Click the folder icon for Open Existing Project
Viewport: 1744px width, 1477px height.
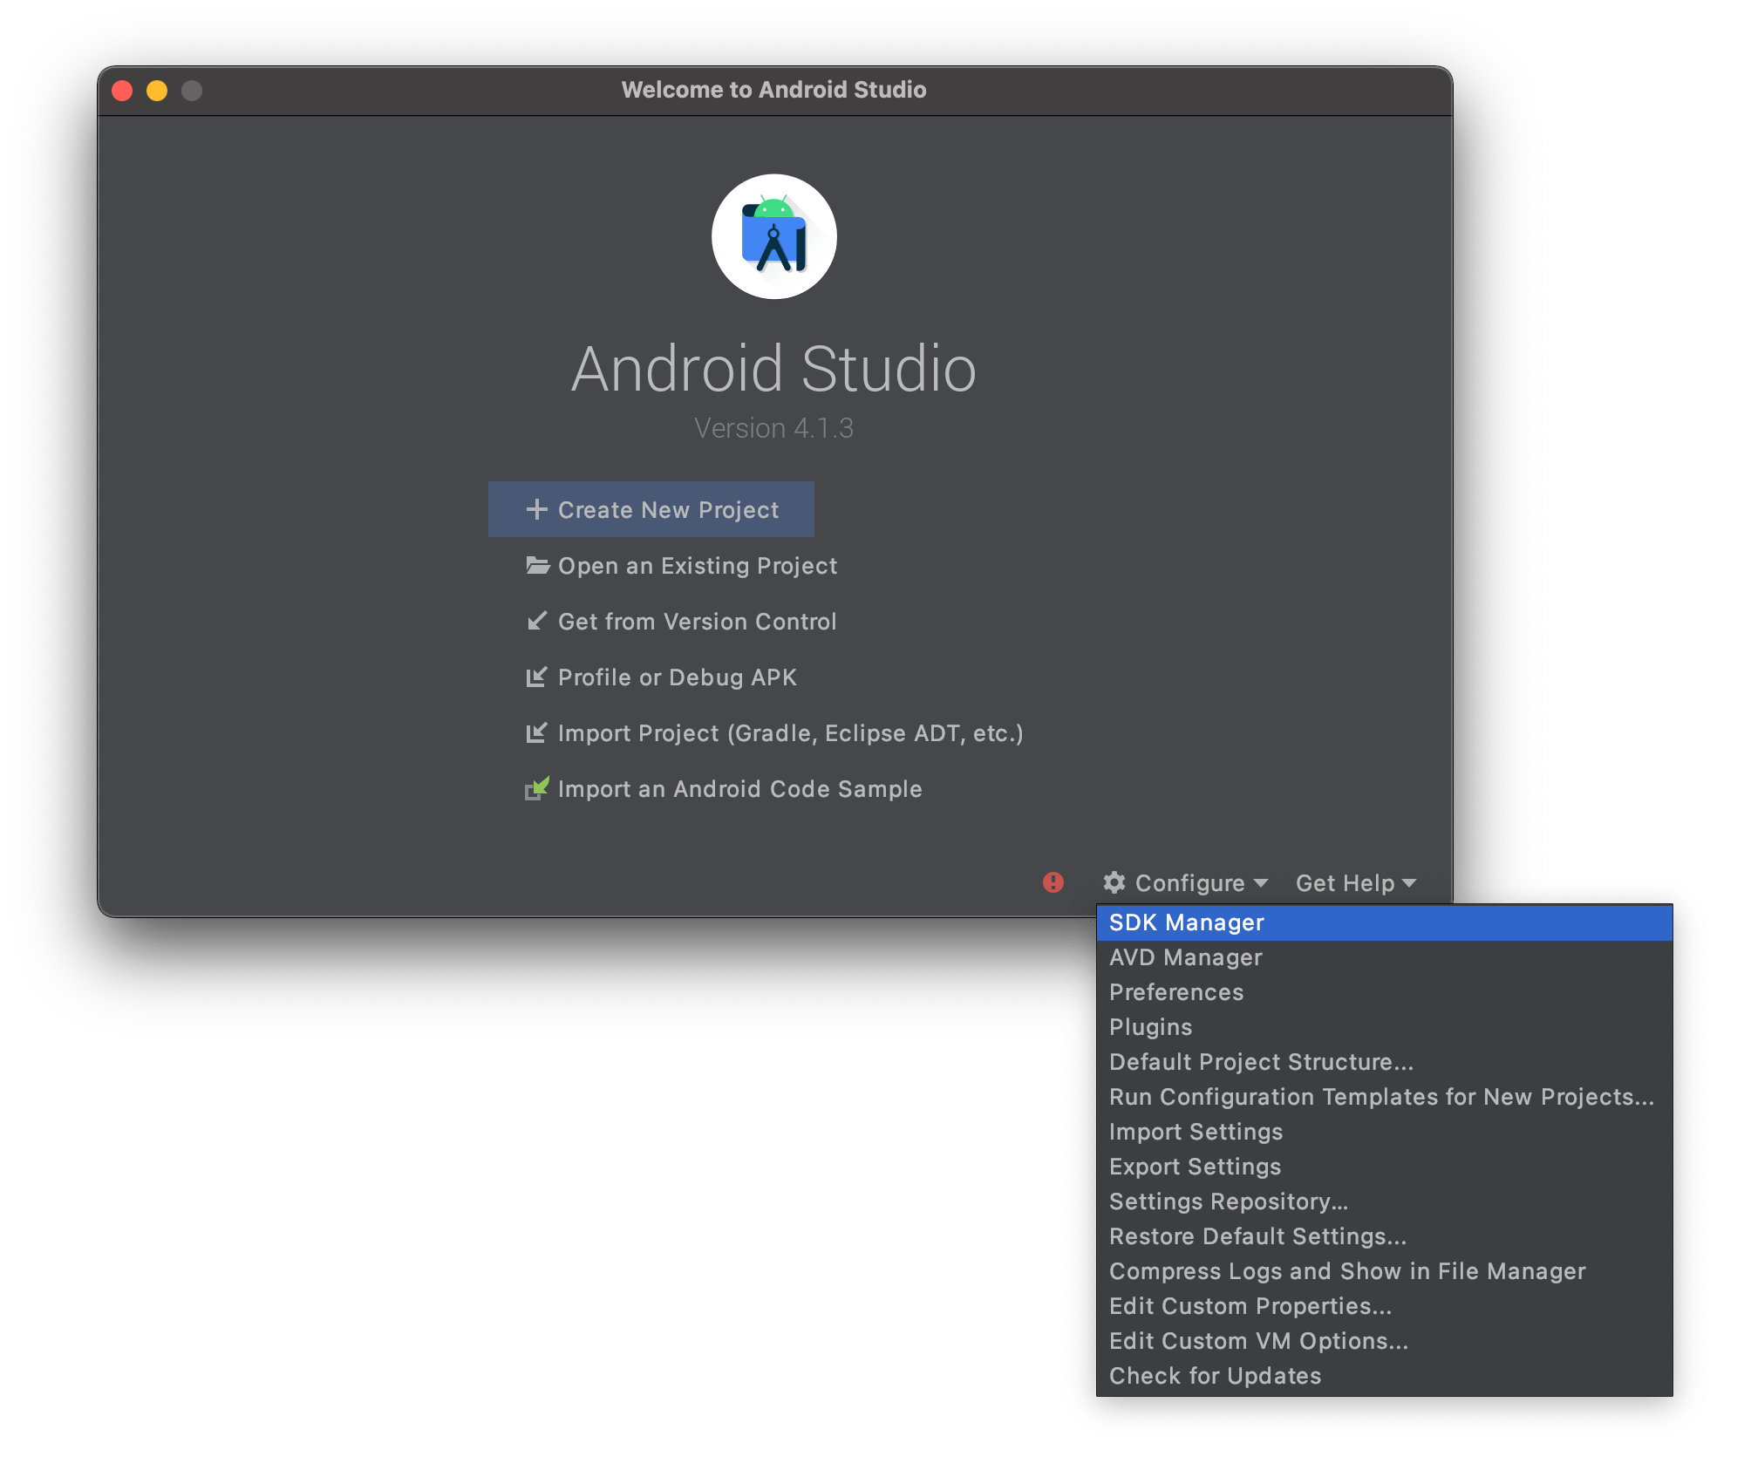(x=537, y=566)
